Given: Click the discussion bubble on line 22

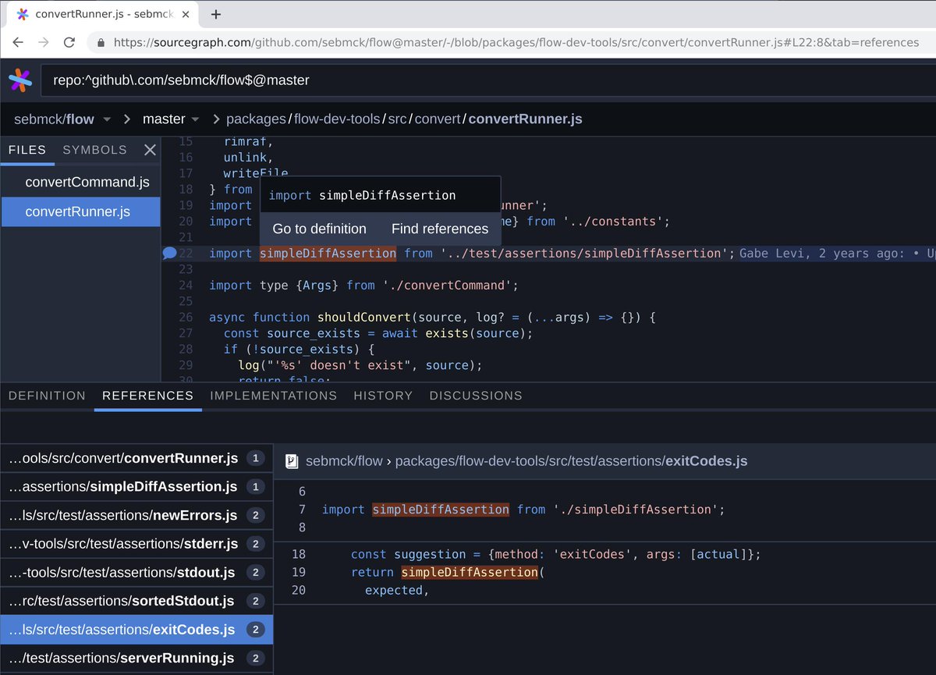Looking at the screenshot, I should 168,253.
